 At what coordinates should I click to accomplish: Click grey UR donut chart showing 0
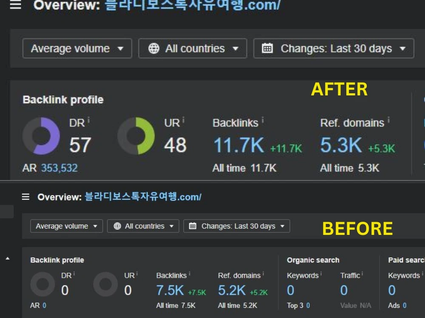coord(105,284)
